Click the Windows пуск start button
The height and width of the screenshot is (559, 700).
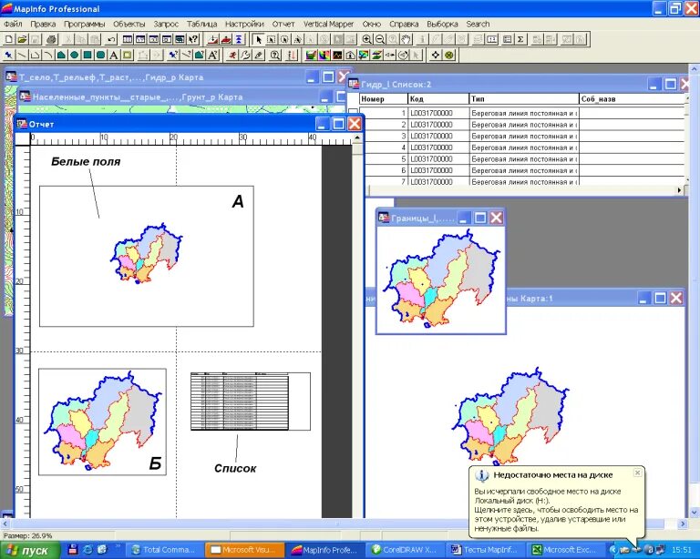click(30, 551)
